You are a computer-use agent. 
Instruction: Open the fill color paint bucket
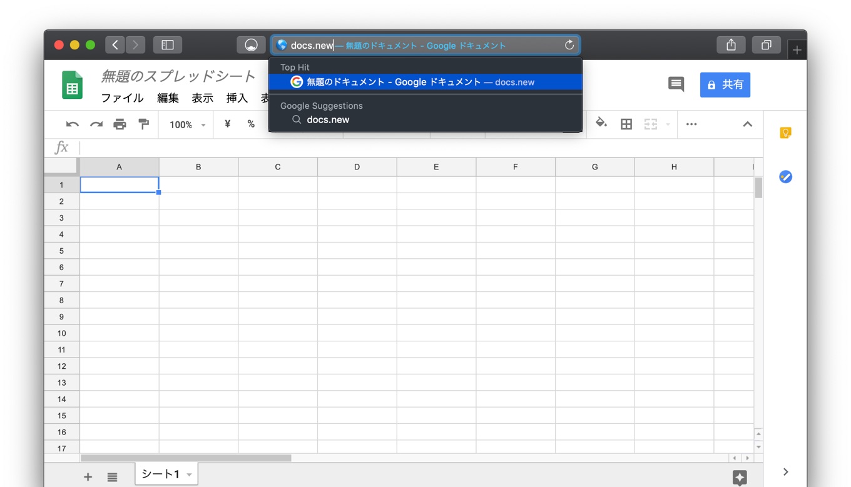pyautogui.click(x=601, y=123)
